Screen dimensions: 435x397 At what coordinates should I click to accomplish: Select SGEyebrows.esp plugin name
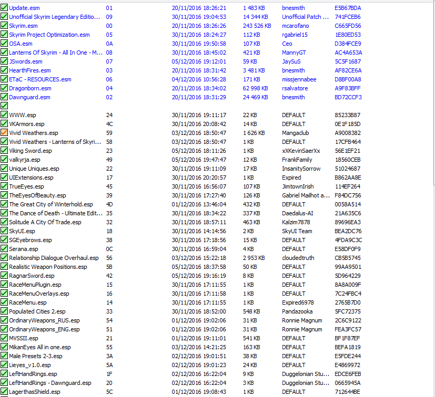tap(30, 240)
